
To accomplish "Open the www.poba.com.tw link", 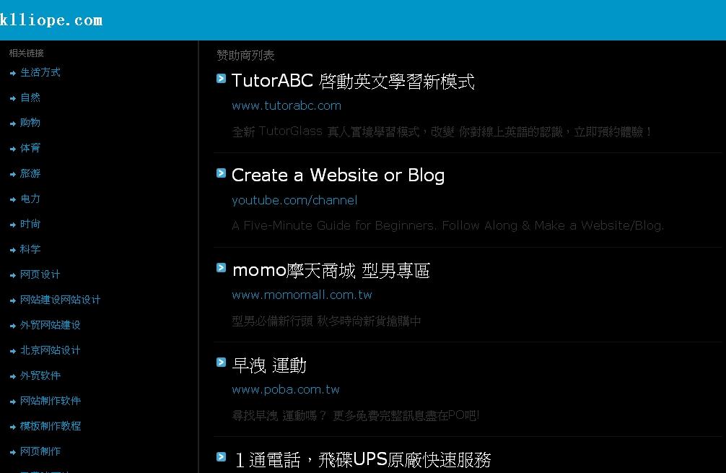I will [286, 389].
